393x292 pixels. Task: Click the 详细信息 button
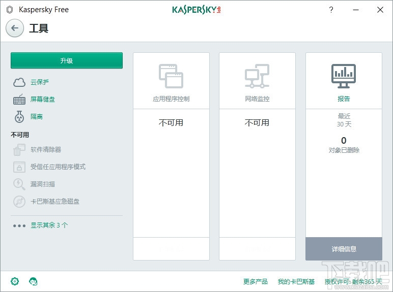[x=344, y=249]
